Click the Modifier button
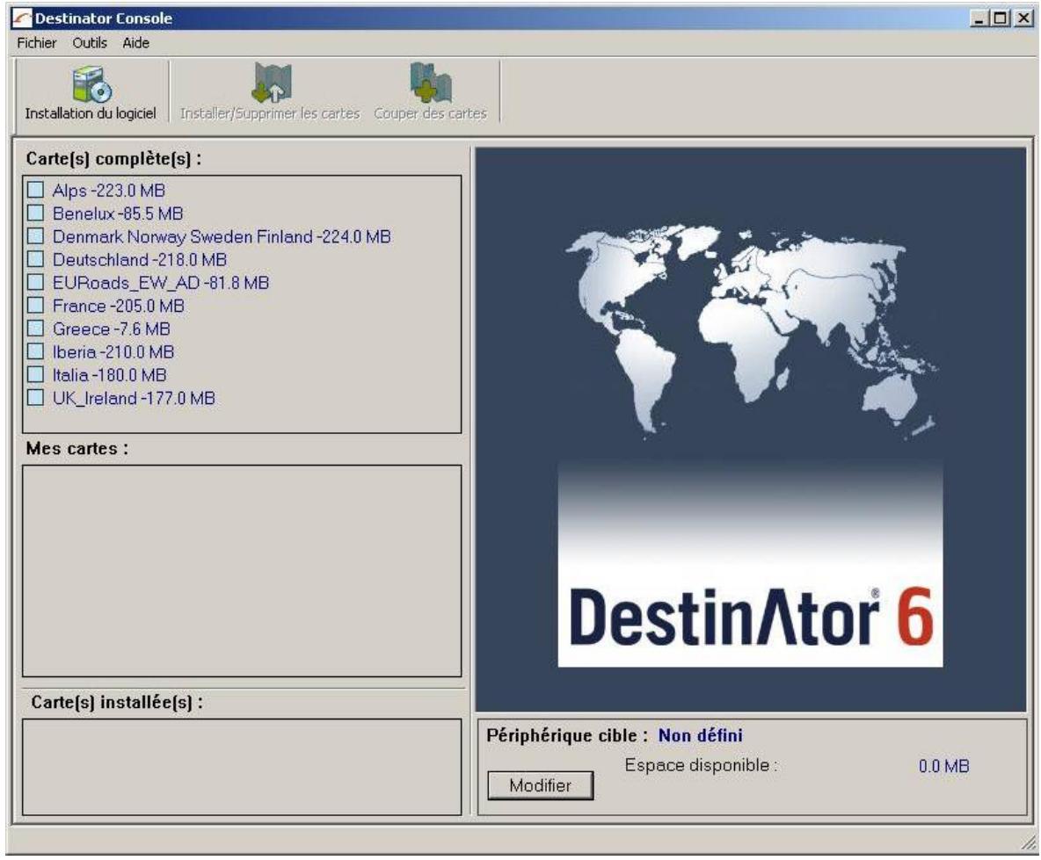Screen dimensions: 1041x860 coord(541,785)
